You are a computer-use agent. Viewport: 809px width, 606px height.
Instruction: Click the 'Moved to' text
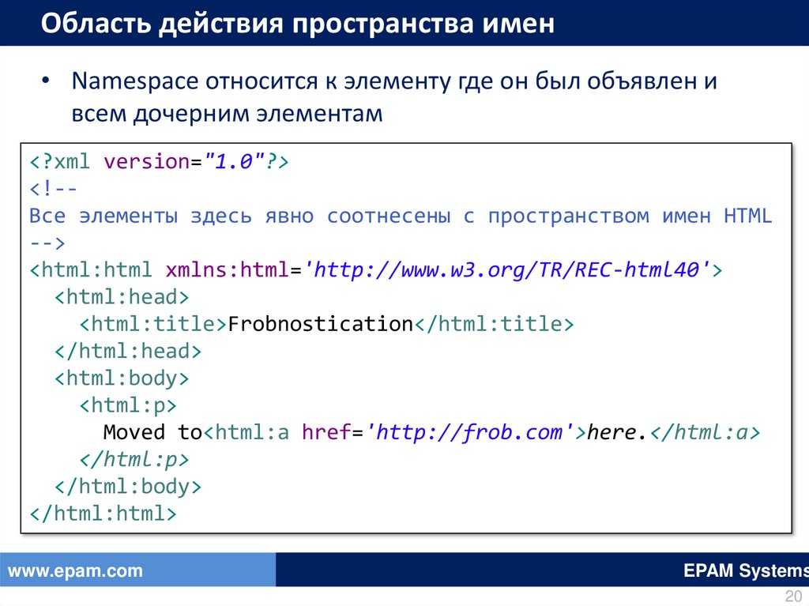tap(152, 432)
